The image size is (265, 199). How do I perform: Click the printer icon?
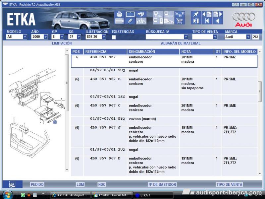click(x=120, y=14)
